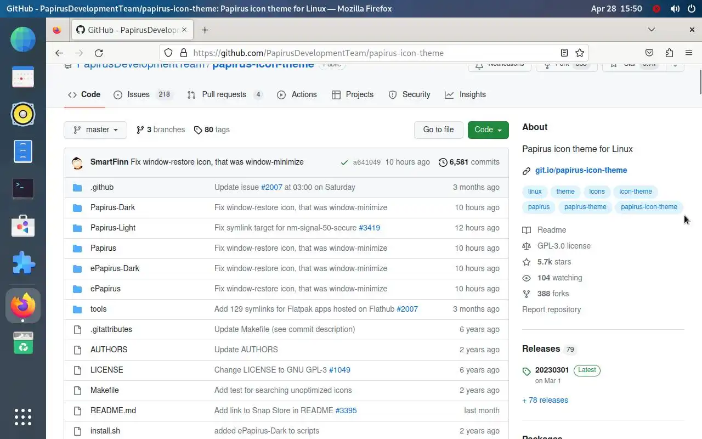Click the padlock site information icon

click(183, 53)
